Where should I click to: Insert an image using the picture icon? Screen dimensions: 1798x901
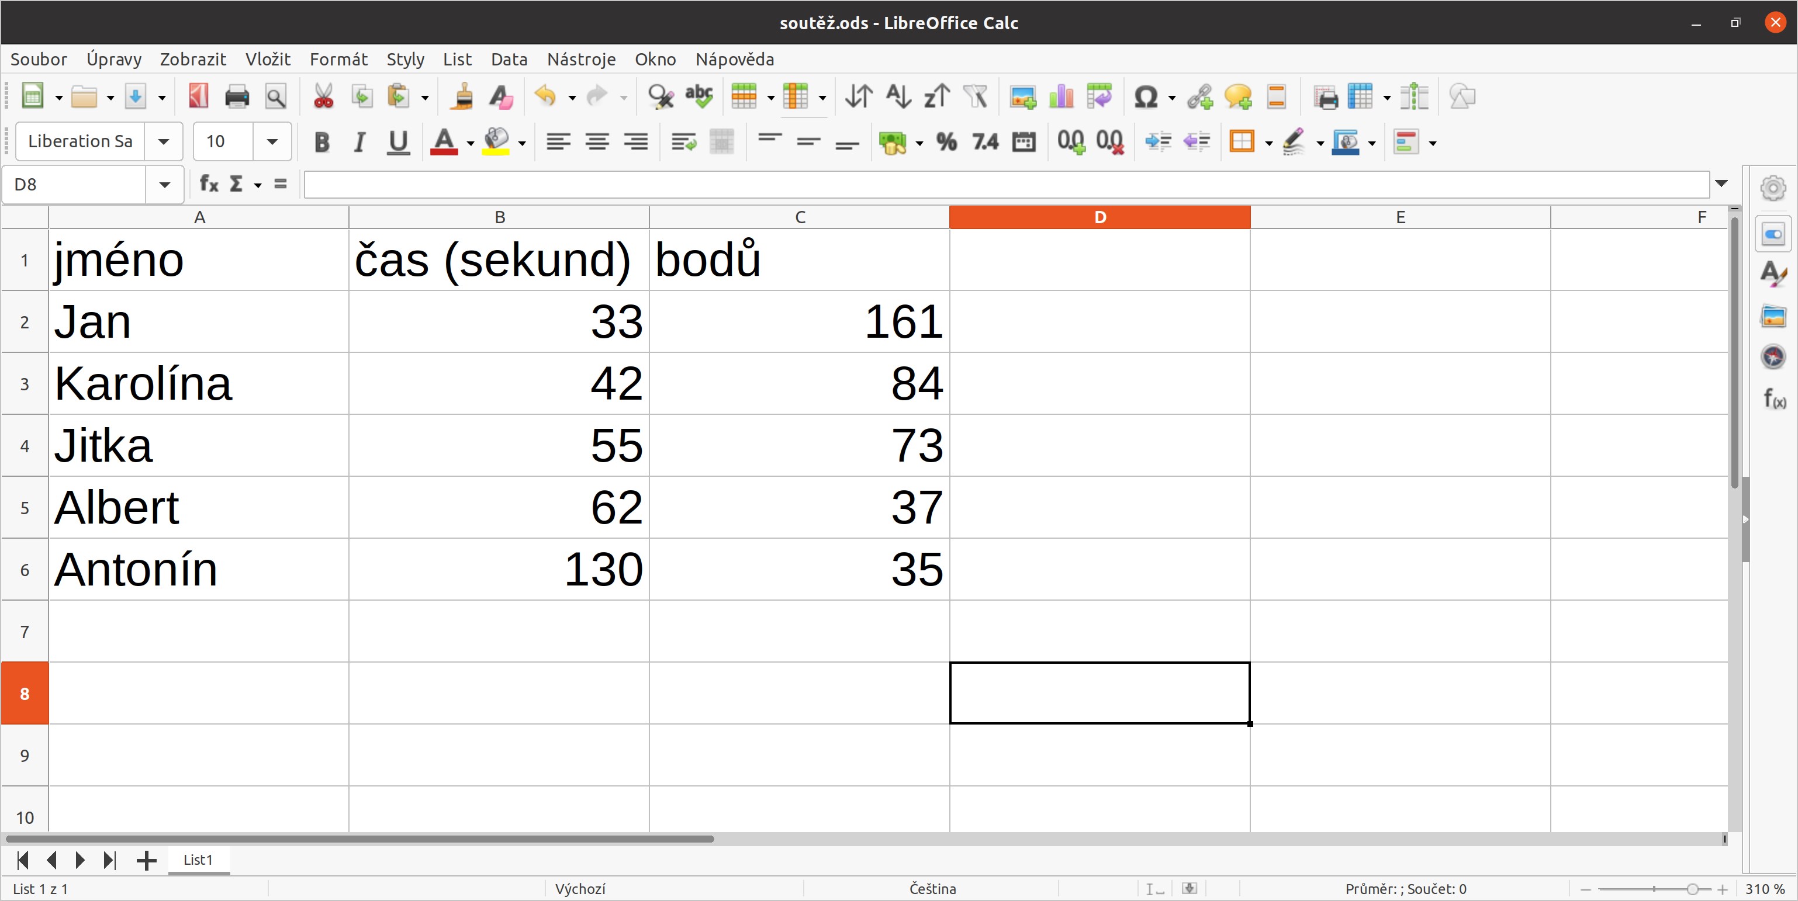click(x=1024, y=96)
